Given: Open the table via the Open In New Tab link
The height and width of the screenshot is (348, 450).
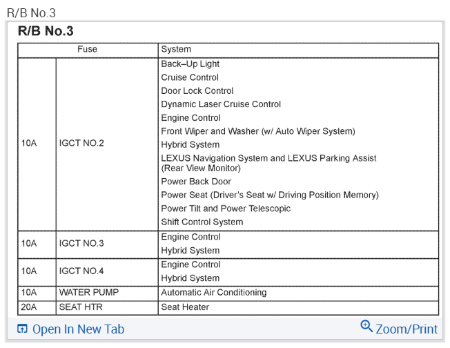Looking at the screenshot, I should pos(78,329).
